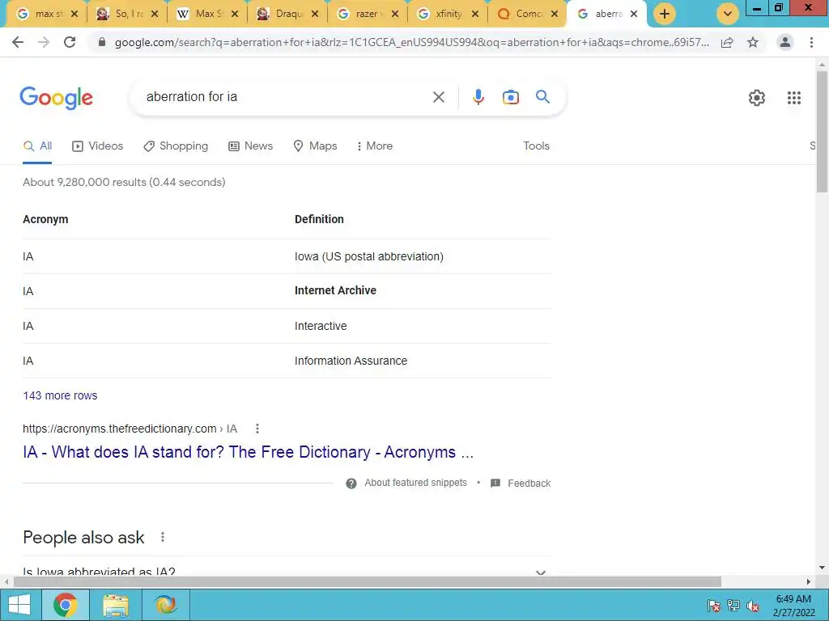Close the 'razer' tab
The width and height of the screenshot is (829, 621).
395,15
